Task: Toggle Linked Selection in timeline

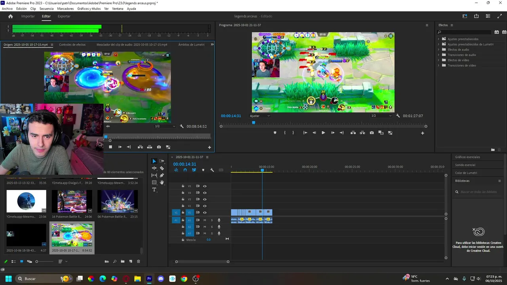Action: coord(194,170)
